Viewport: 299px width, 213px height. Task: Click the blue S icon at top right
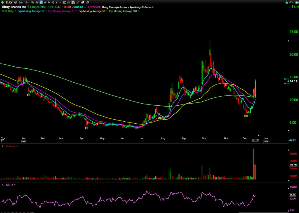[296, 2]
